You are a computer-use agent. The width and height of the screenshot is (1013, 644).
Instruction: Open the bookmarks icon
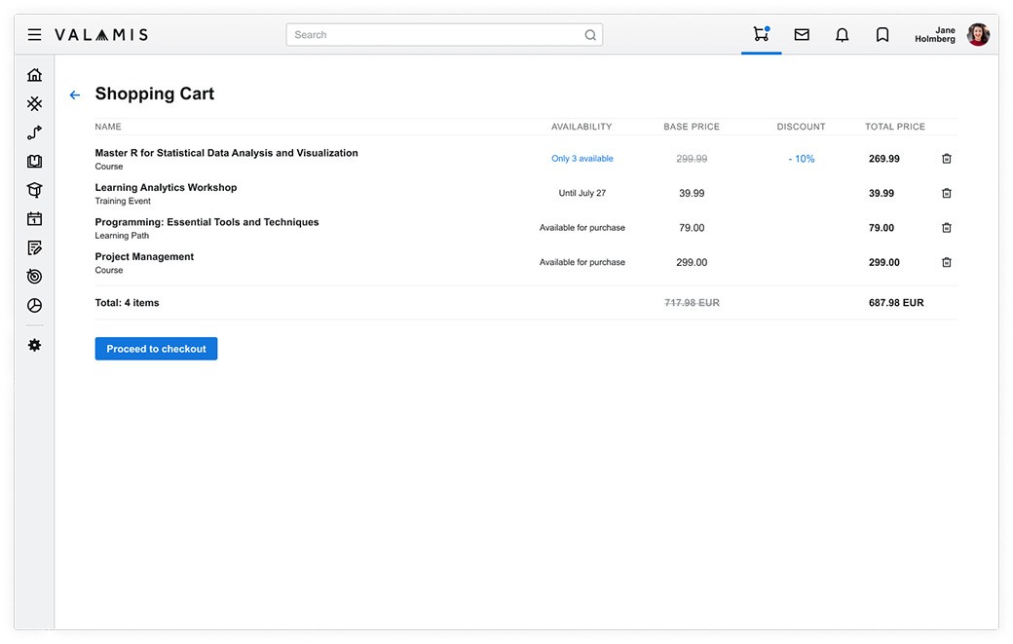point(882,34)
